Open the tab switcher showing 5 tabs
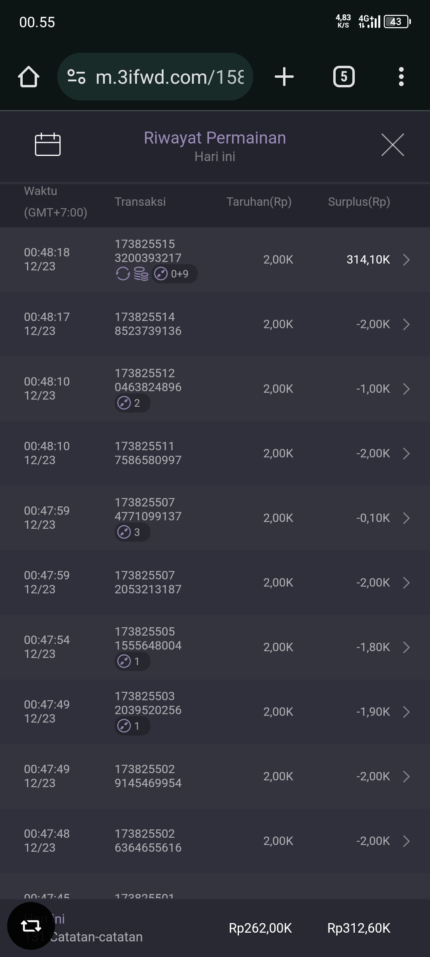 [344, 77]
